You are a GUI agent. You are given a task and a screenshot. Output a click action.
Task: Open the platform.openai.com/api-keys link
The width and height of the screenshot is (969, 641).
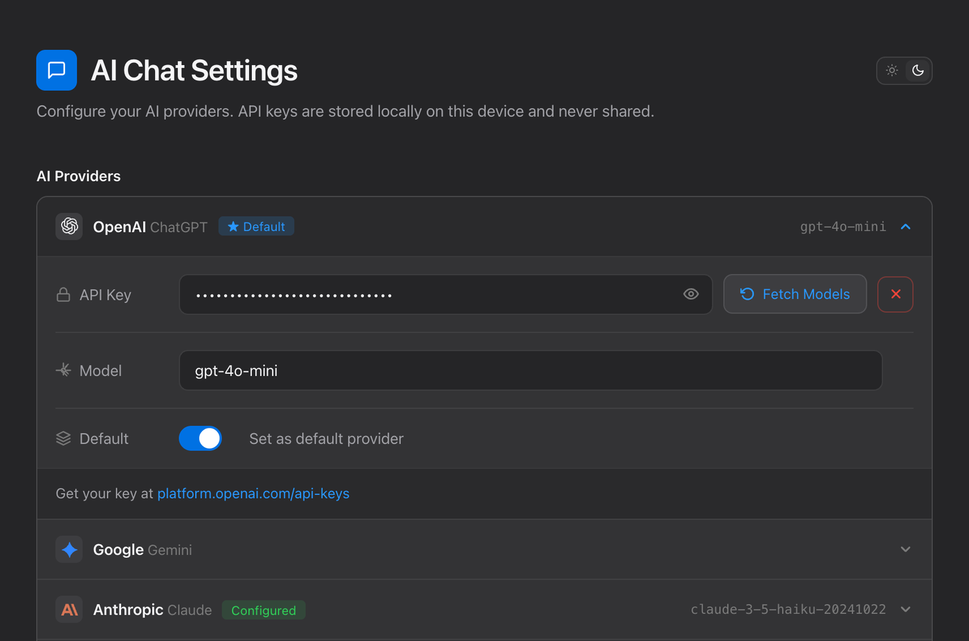(x=253, y=494)
